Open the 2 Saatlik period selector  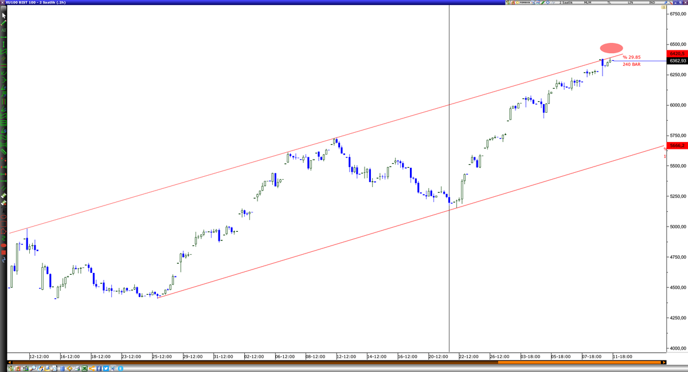[566, 3]
